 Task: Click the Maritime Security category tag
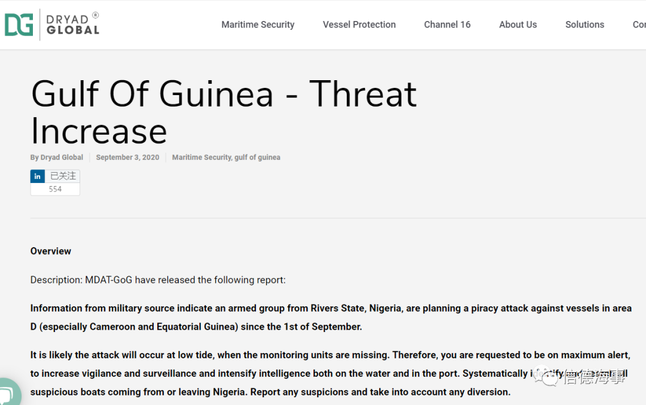click(x=202, y=157)
